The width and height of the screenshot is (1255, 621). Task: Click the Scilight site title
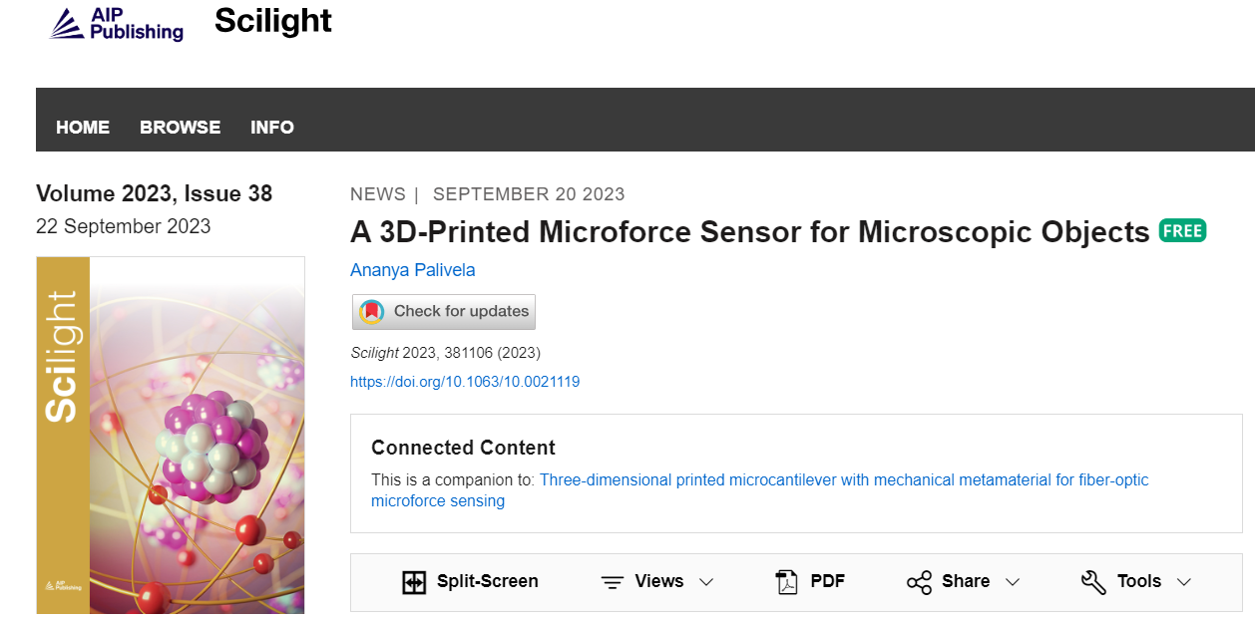coord(273,21)
